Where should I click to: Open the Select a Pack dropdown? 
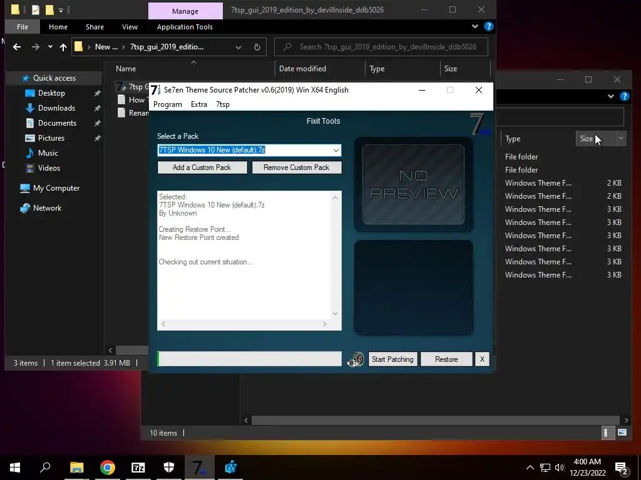[x=336, y=150]
